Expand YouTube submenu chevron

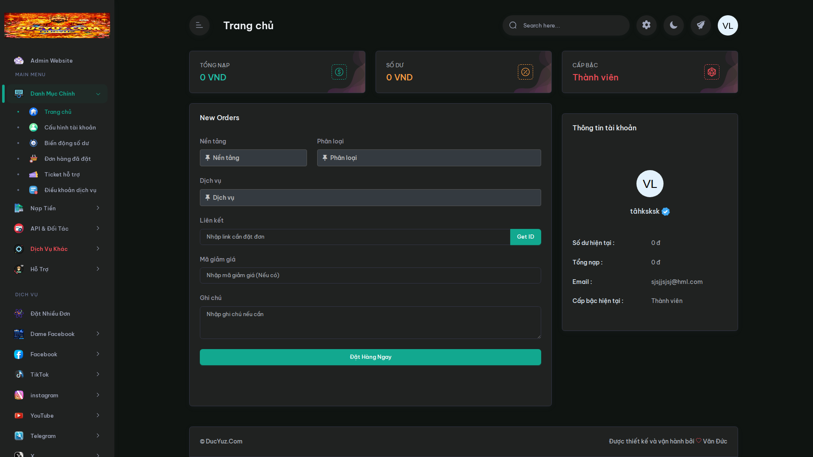[98, 415]
